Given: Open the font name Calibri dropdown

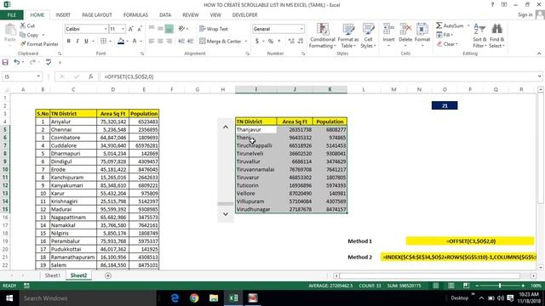Looking at the screenshot, I should [106, 29].
